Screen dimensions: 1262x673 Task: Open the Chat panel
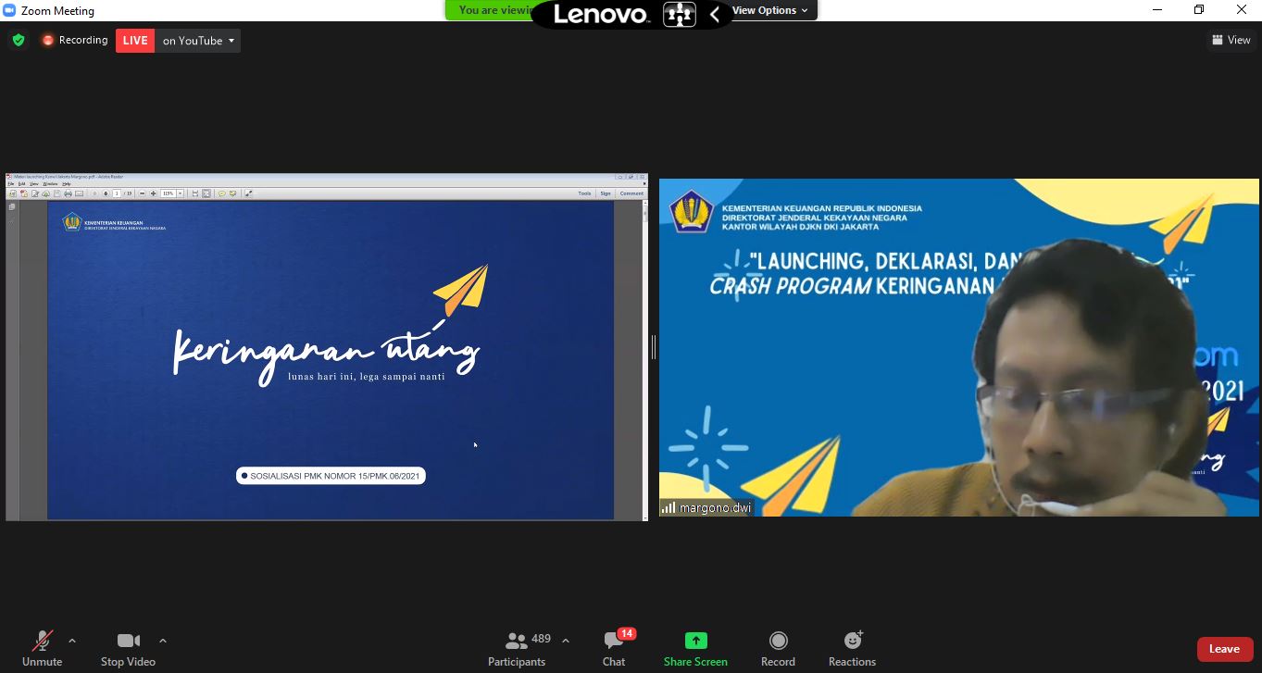point(613,649)
